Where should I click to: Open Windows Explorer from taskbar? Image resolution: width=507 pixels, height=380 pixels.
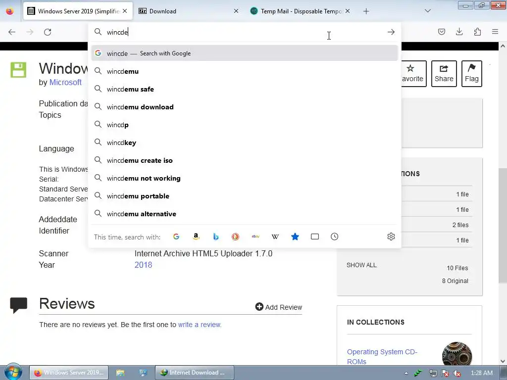click(120, 373)
